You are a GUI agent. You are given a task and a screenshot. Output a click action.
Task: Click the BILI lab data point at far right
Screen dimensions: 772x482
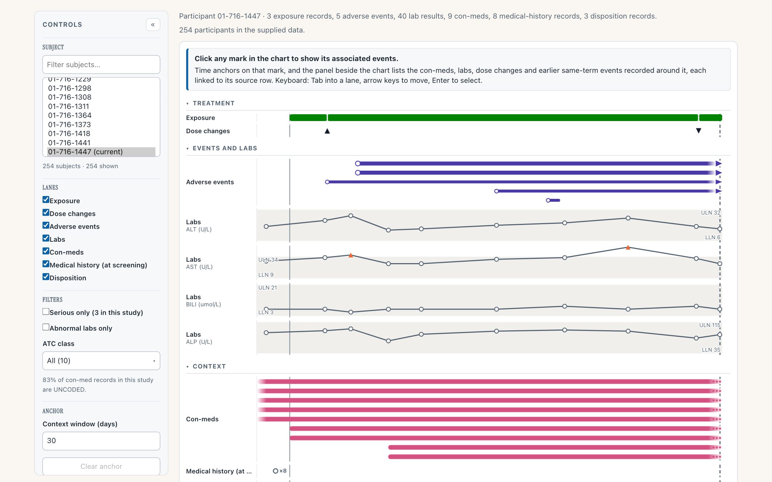[719, 309]
